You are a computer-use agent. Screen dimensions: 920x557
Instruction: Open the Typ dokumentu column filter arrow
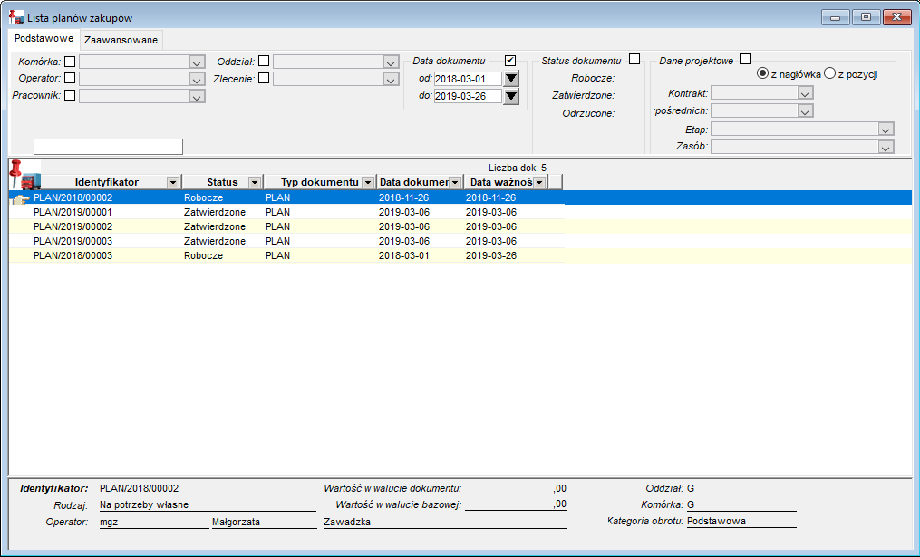coord(368,182)
